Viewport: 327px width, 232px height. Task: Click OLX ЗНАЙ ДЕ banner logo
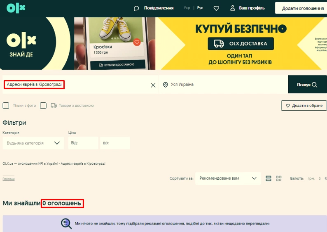[x=21, y=44]
